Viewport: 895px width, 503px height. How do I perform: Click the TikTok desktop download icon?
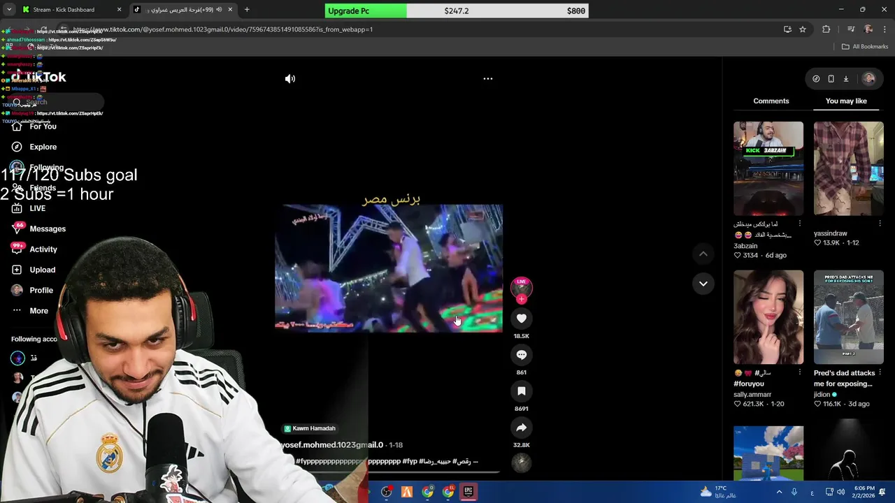tap(845, 79)
